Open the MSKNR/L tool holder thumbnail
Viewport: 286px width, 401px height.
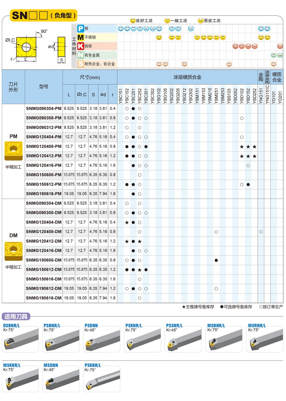(20, 378)
